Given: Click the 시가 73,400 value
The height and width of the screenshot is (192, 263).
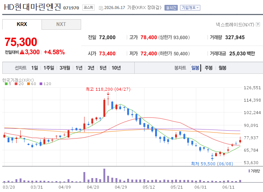Looking at the screenshot, I should [x=107, y=53].
